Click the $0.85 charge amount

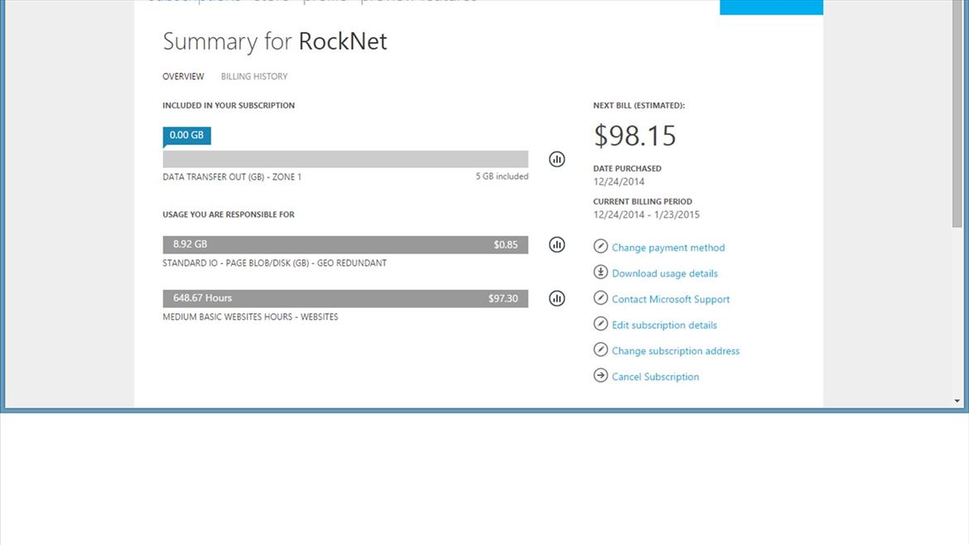(505, 244)
